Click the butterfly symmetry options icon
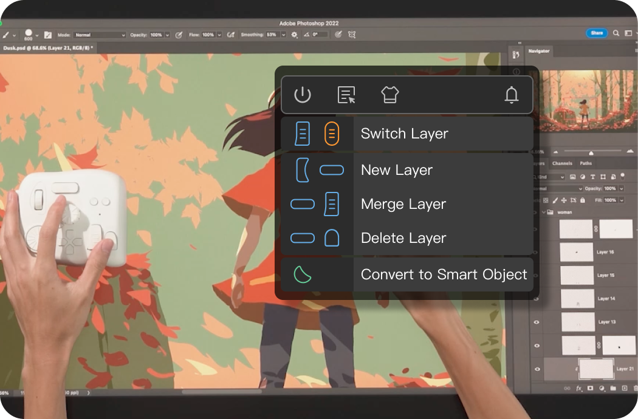Image resolution: width=638 pixels, height=419 pixels. [x=352, y=35]
